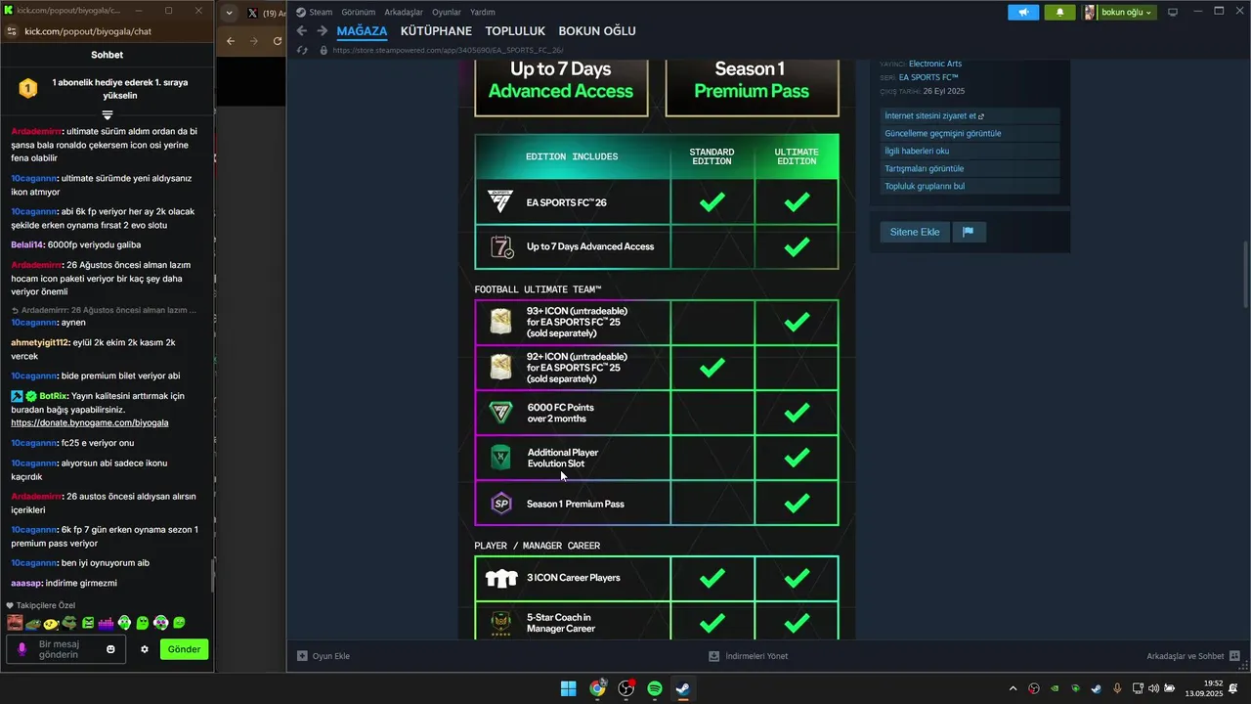This screenshot has height=704, width=1251.
Task: Click the Season 1 Premium Pass banner
Action: [751, 86]
